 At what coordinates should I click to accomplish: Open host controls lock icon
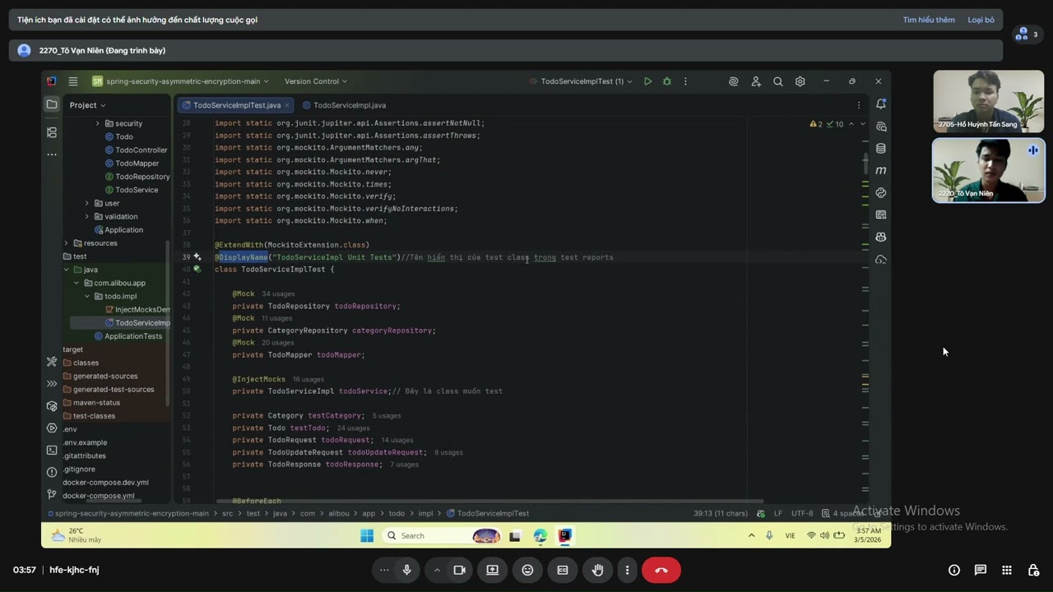[x=1034, y=570]
